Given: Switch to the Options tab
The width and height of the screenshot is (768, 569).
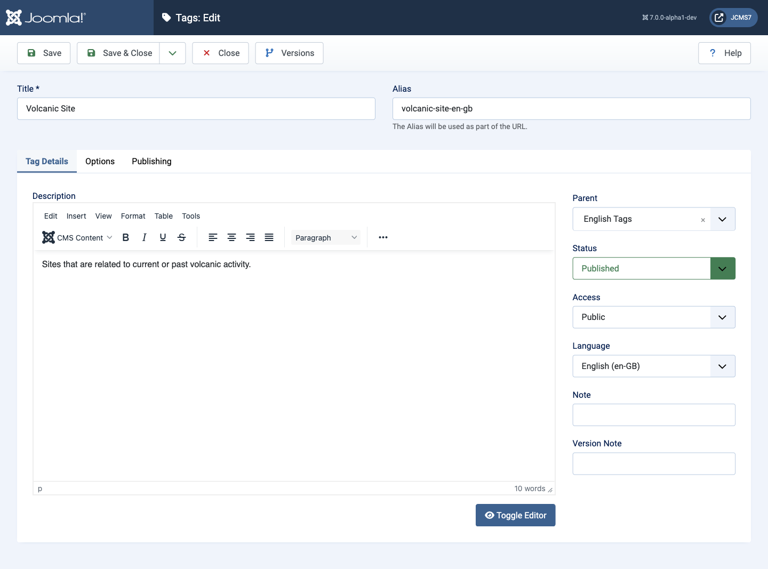Looking at the screenshot, I should coord(100,161).
